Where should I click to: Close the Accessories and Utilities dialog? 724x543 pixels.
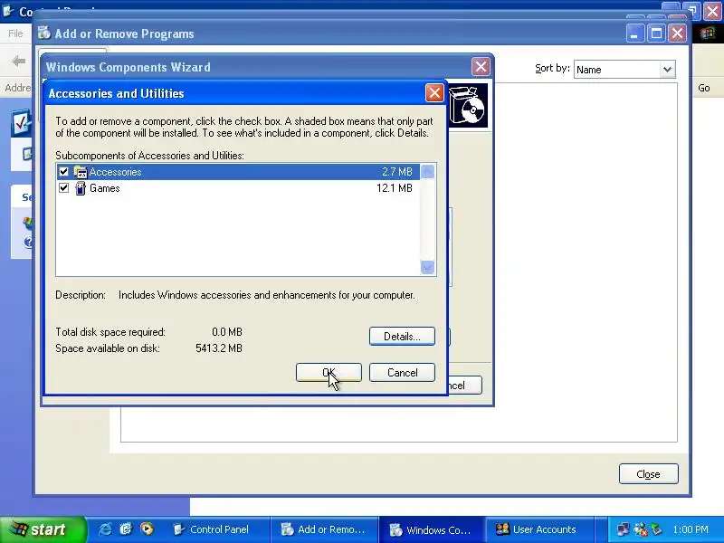pyautogui.click(x=434, y=93)
